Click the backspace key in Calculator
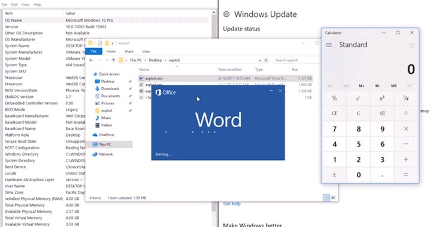Viewport: 436px width, 227px height. (x=382, y=113)
